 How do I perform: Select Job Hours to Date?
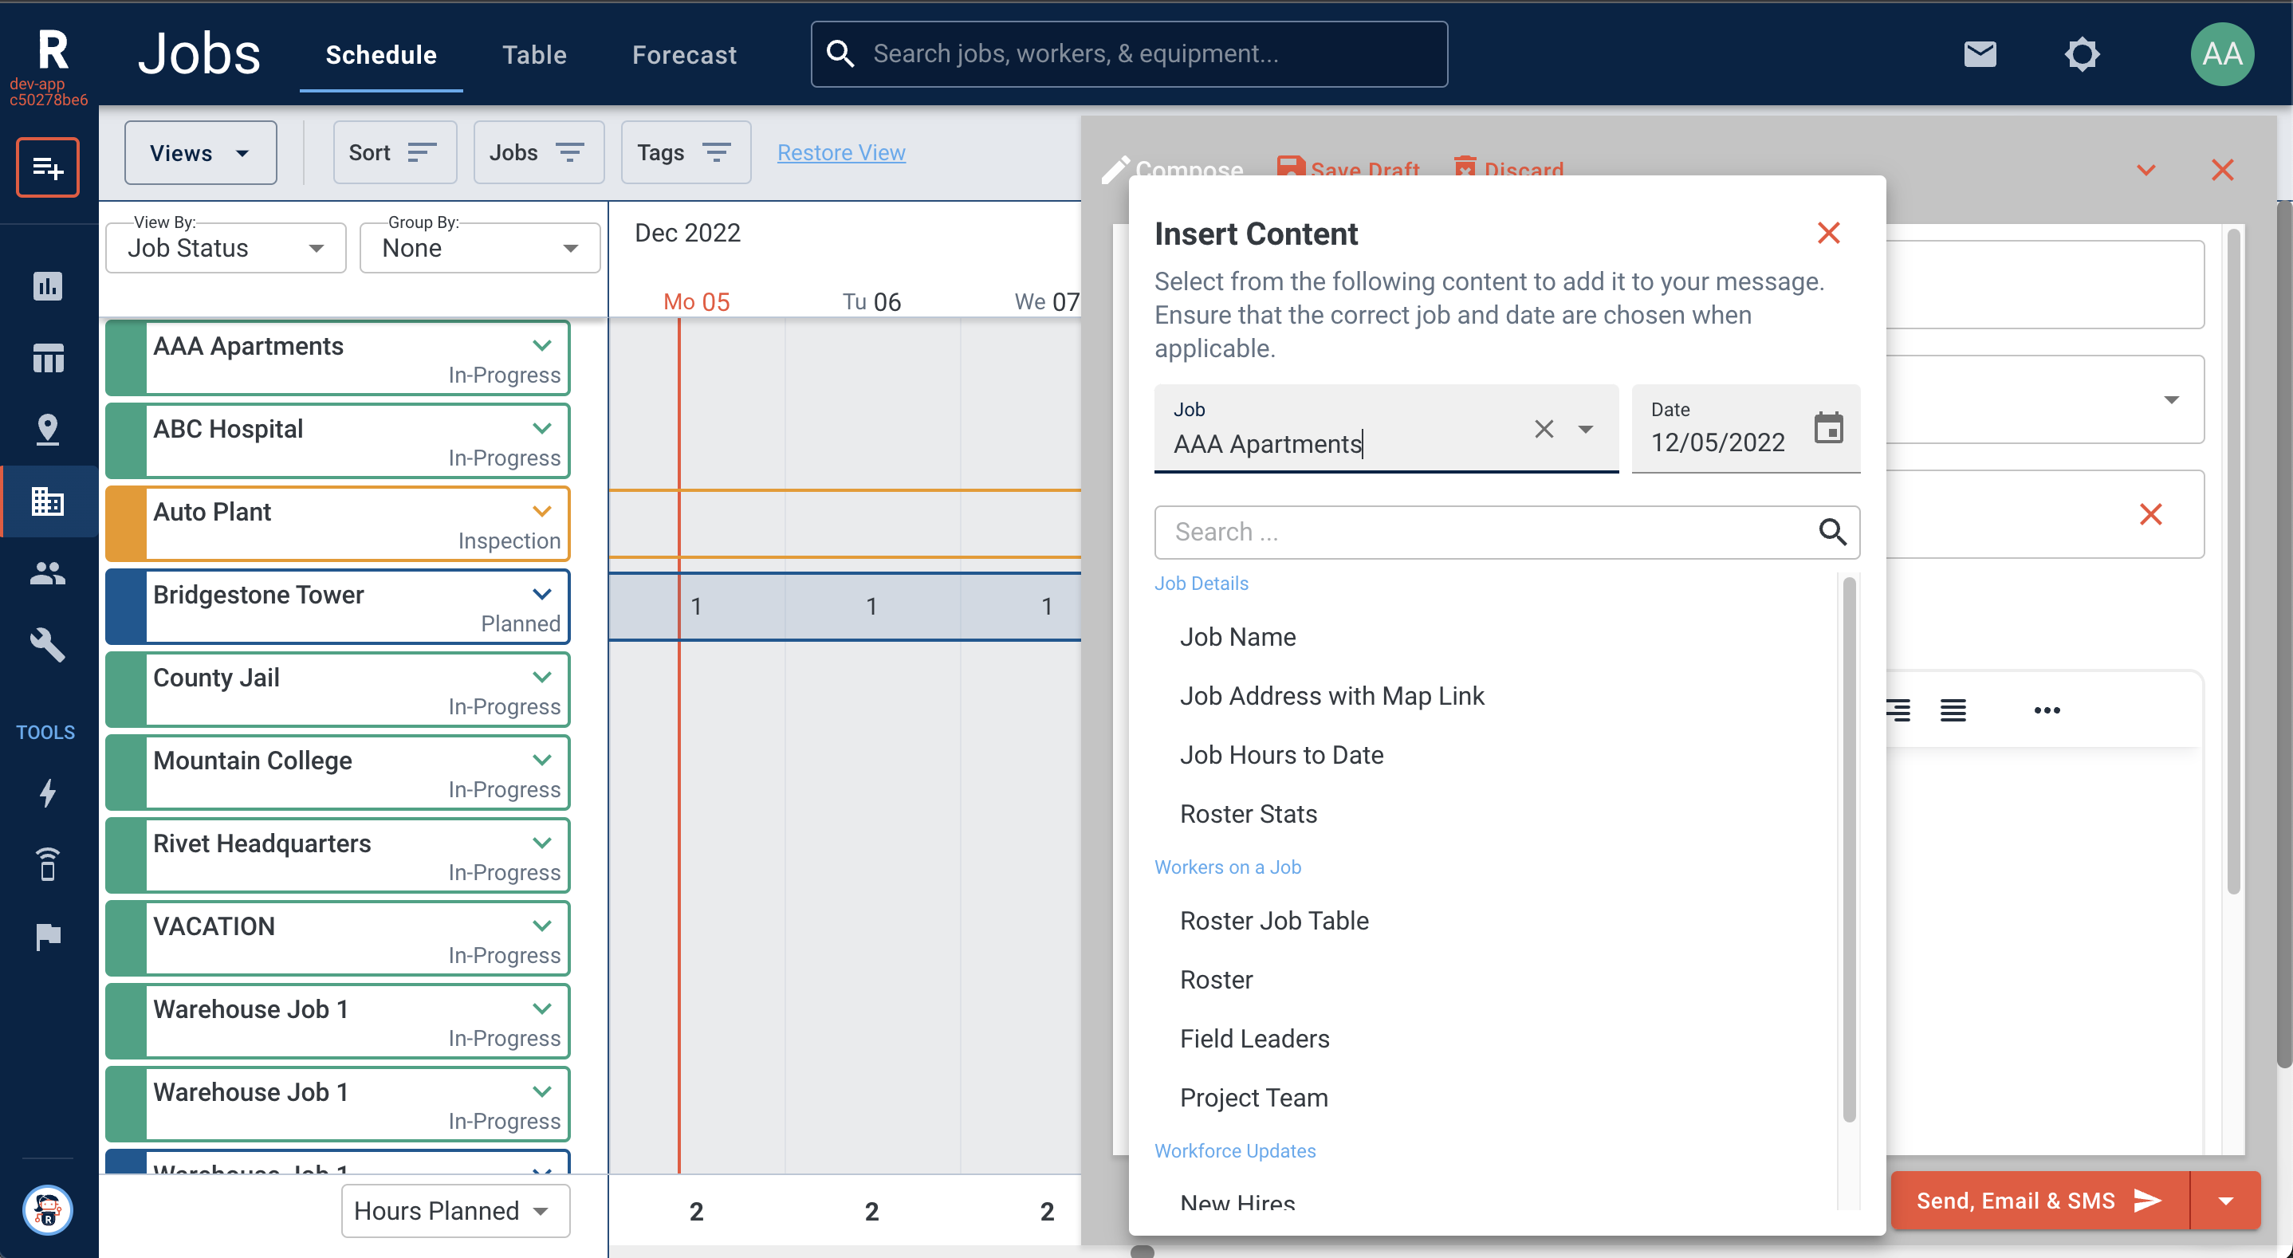[x=1281, y=754]
